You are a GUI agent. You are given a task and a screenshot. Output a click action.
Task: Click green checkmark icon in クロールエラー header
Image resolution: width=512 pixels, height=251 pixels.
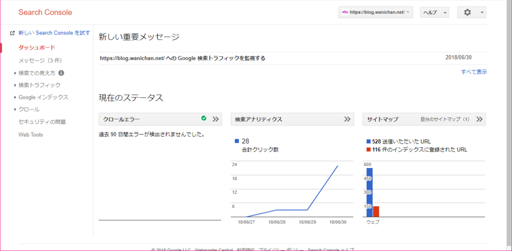(204, 118)
